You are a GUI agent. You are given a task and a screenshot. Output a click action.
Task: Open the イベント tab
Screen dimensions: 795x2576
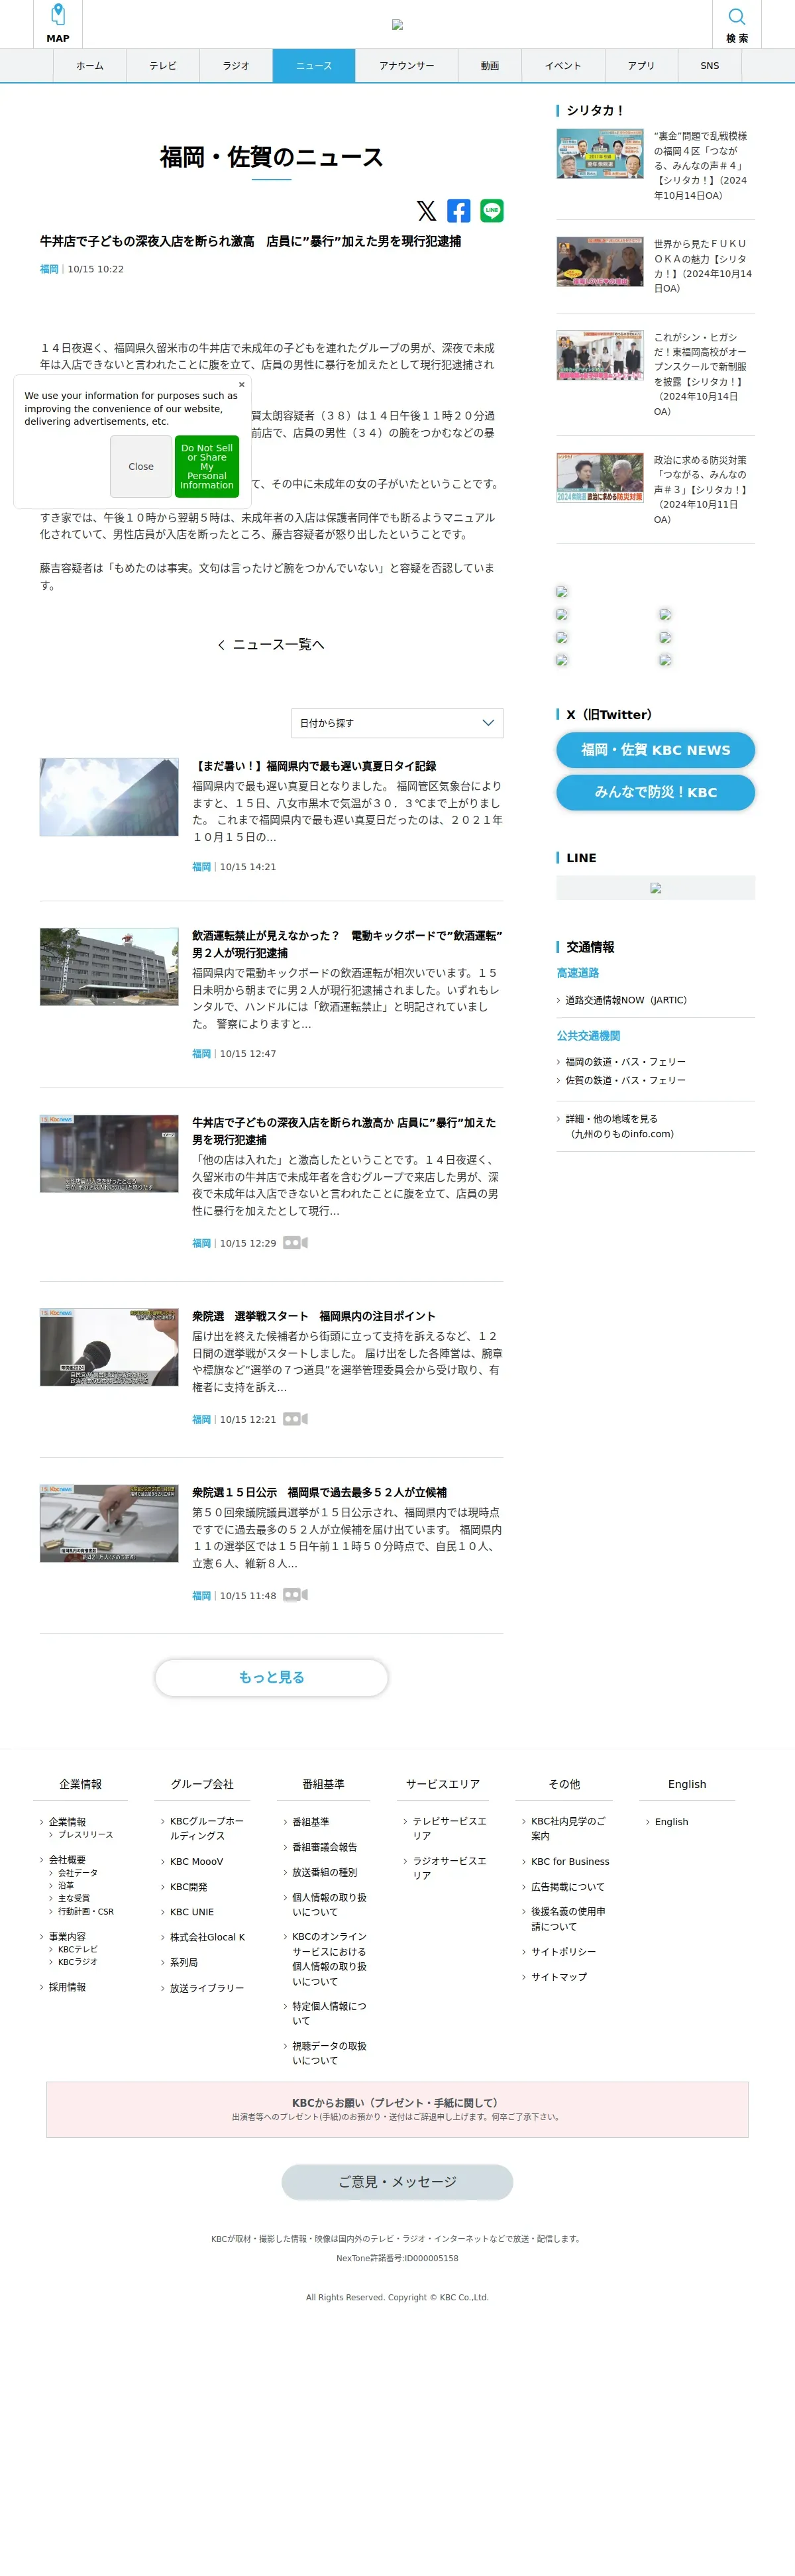(563, 65)
